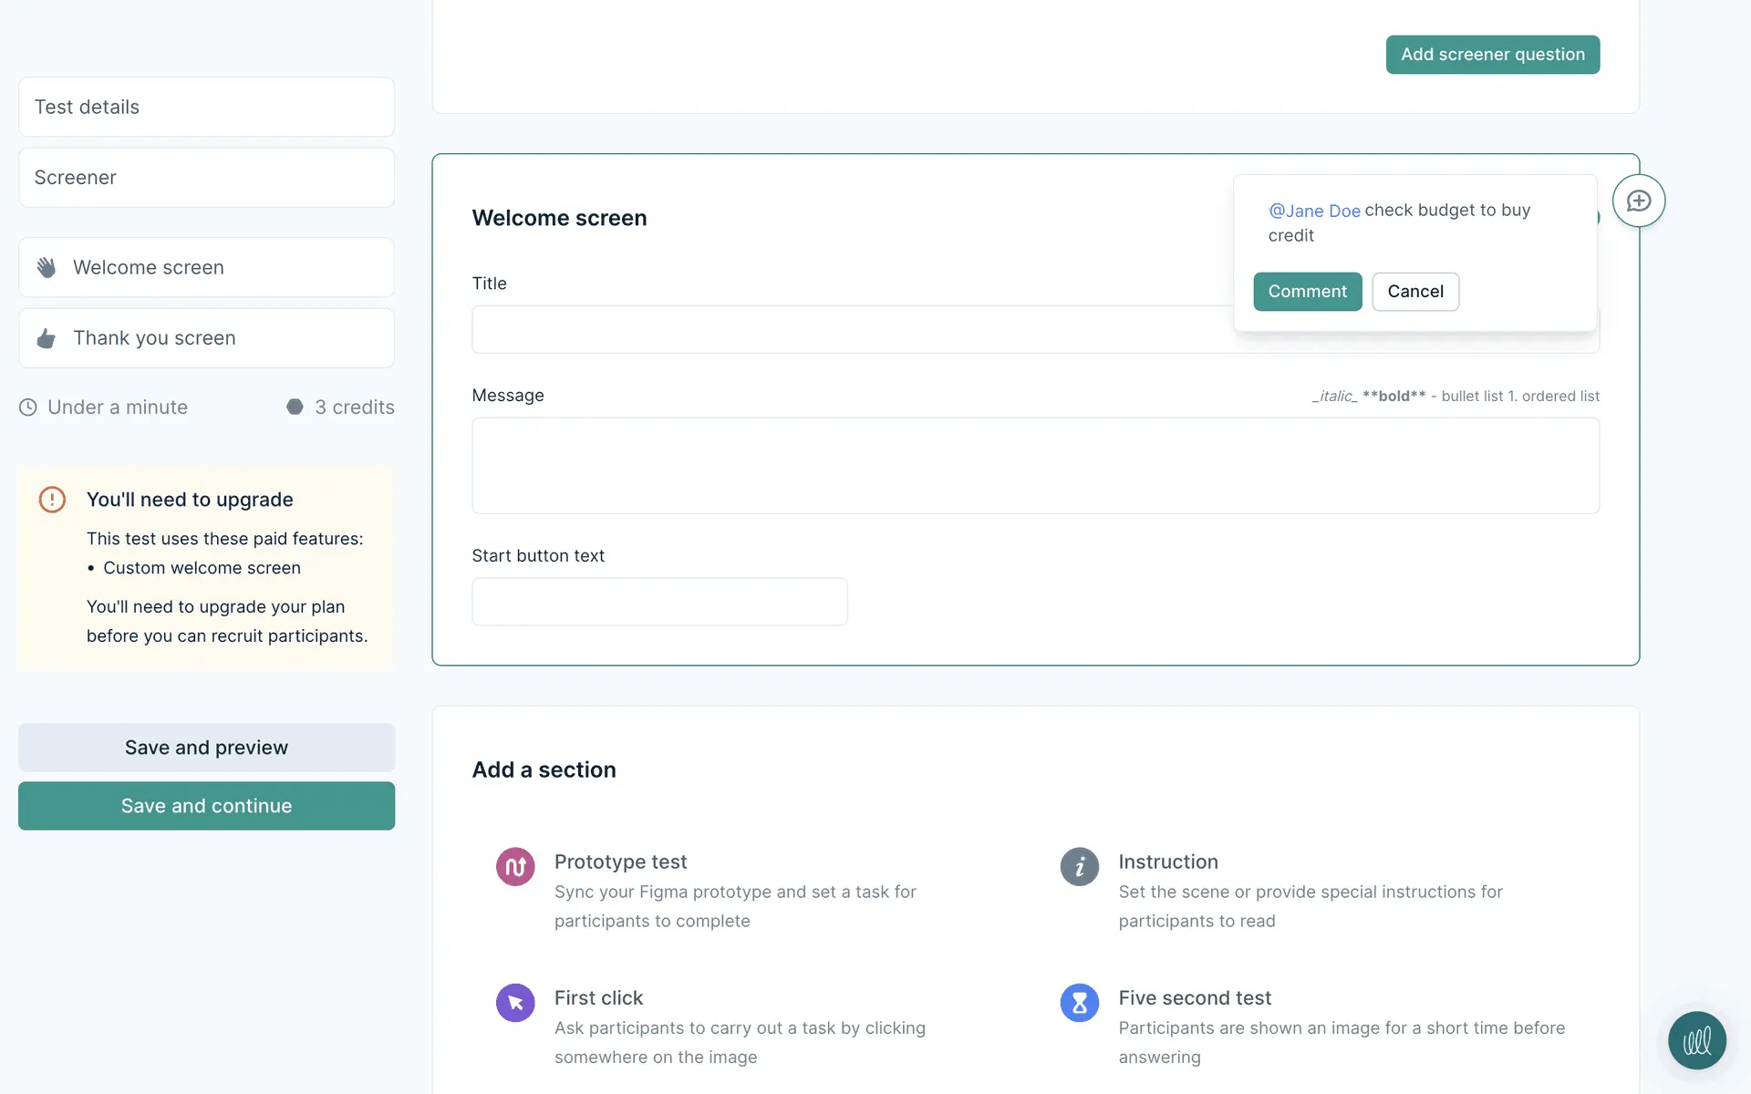Image resolution: width=1751 pixels, height=1094 pixels.
Task: Open the Thank you screen sidebar item
Action: pos(206,338)
